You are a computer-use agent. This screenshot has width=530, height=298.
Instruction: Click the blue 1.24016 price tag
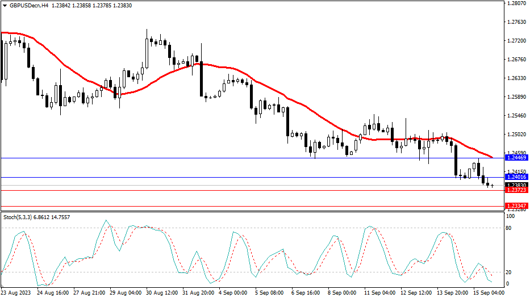coord(516,177)
